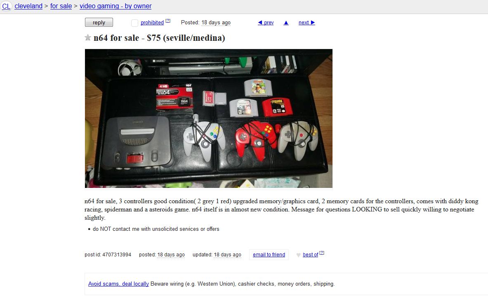Click the reply button

point(99,22)
